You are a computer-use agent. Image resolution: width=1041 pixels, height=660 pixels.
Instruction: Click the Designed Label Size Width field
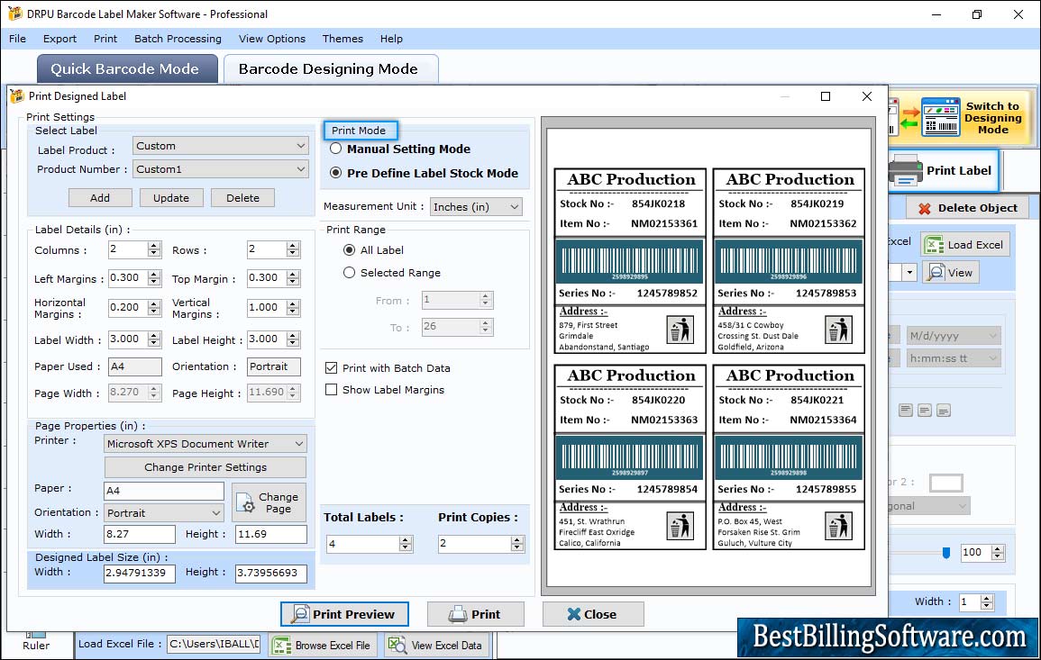tap(140, 573)
